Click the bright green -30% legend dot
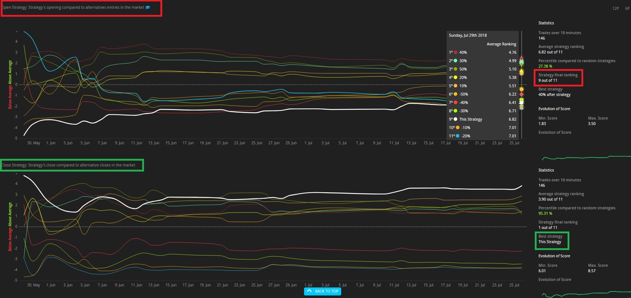631x298 pixels. pos(455,111)
